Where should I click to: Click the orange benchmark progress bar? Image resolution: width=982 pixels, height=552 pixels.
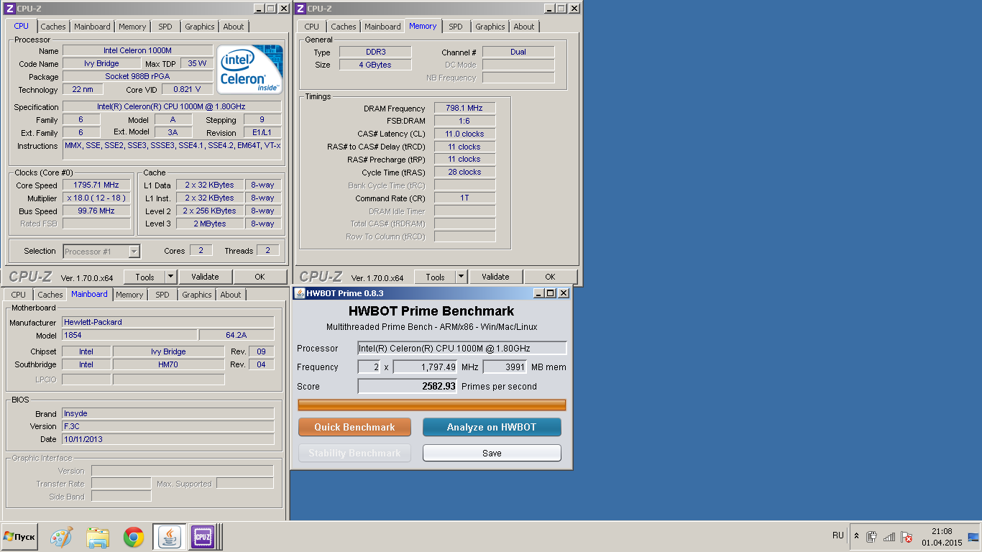(432, 405)
